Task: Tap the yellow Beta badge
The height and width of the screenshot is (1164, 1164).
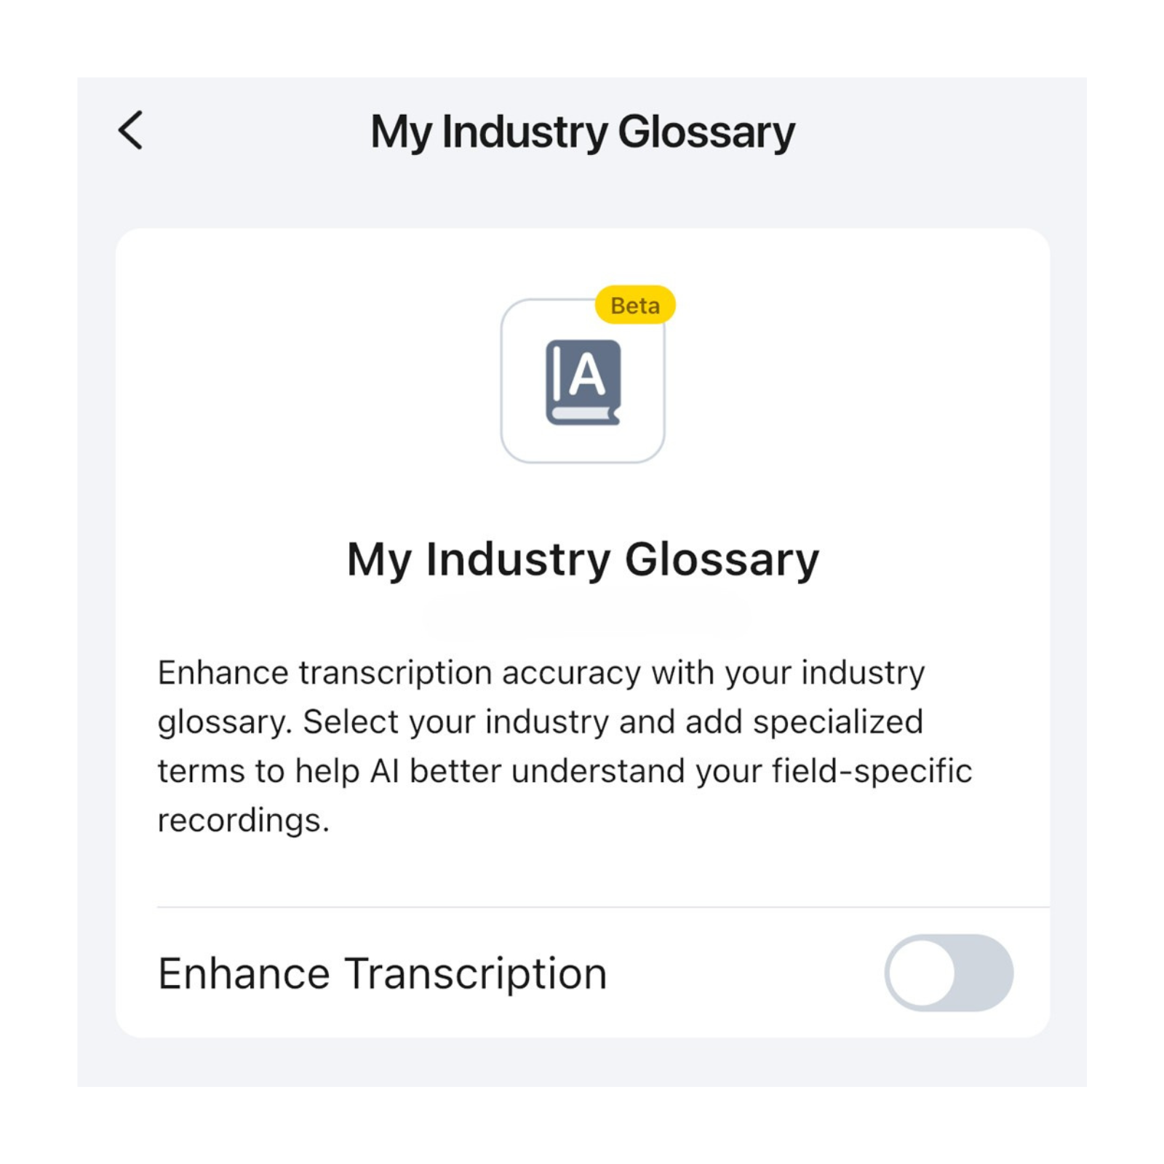Action: coord(635,306)
